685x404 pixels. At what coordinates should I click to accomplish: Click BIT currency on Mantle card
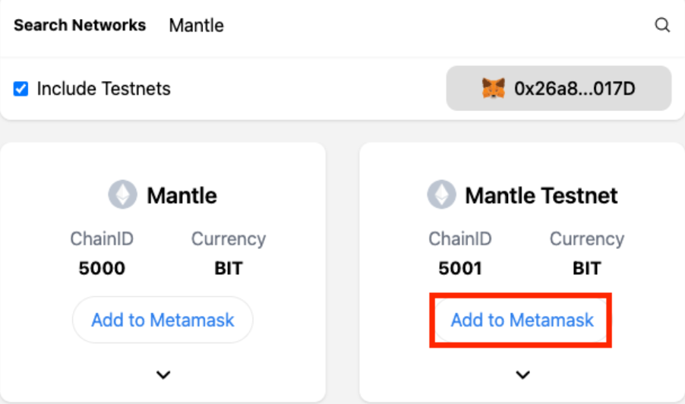point(229,268)
